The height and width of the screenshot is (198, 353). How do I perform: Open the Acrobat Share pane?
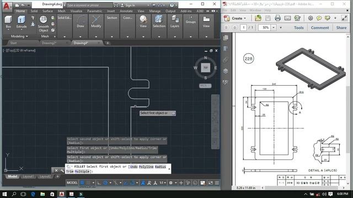pos(341,28)
